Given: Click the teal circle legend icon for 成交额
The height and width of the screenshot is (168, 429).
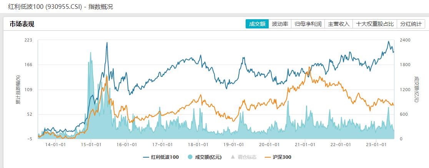Looking at the screenshot, I should 190,157.
